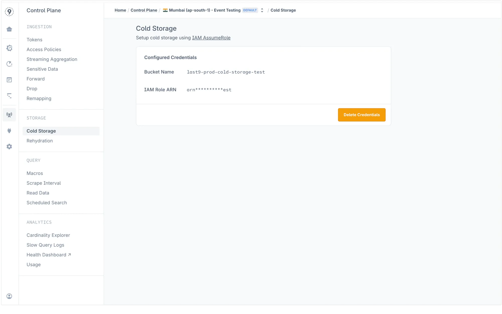Click the Home breadcrumb link
Image resolution: width=502 pixels, height=314 pixels.
[120, 10]
